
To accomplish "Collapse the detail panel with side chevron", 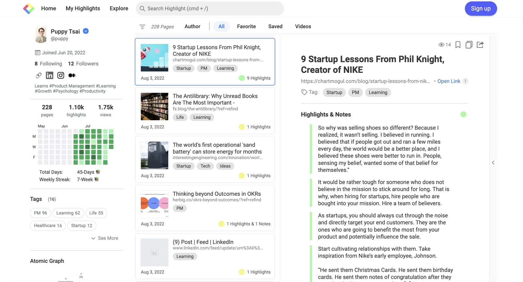I will (x=493, y=163).
